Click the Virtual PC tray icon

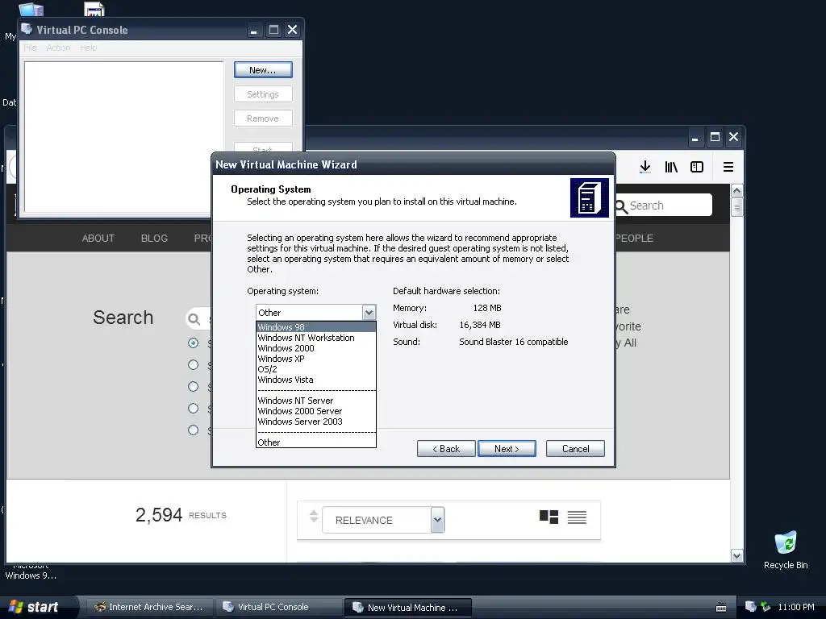[750, 606]
